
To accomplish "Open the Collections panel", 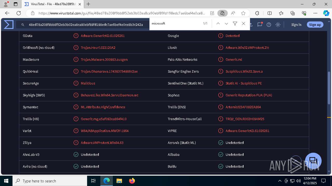I will click(293, 13).
